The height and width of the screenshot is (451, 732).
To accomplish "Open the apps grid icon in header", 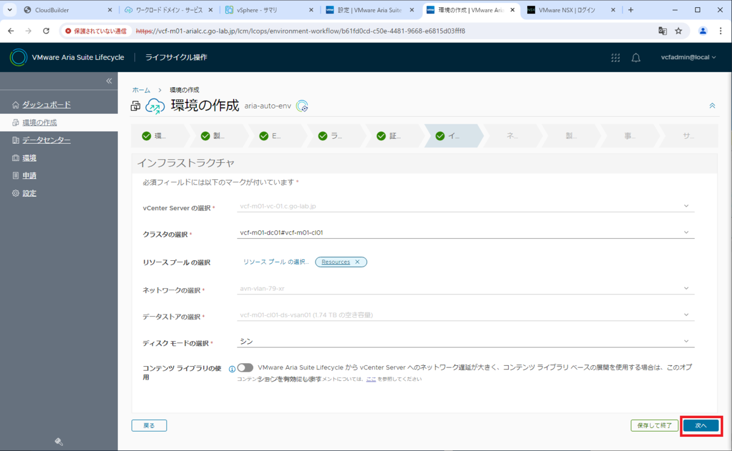I will click(x=615, y=57).
